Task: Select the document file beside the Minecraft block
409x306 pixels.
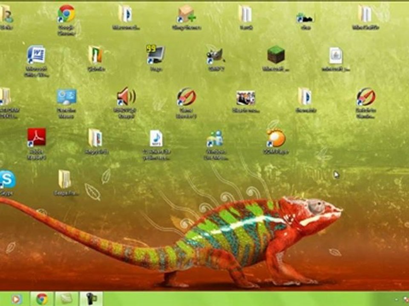Action: point(335,55)
